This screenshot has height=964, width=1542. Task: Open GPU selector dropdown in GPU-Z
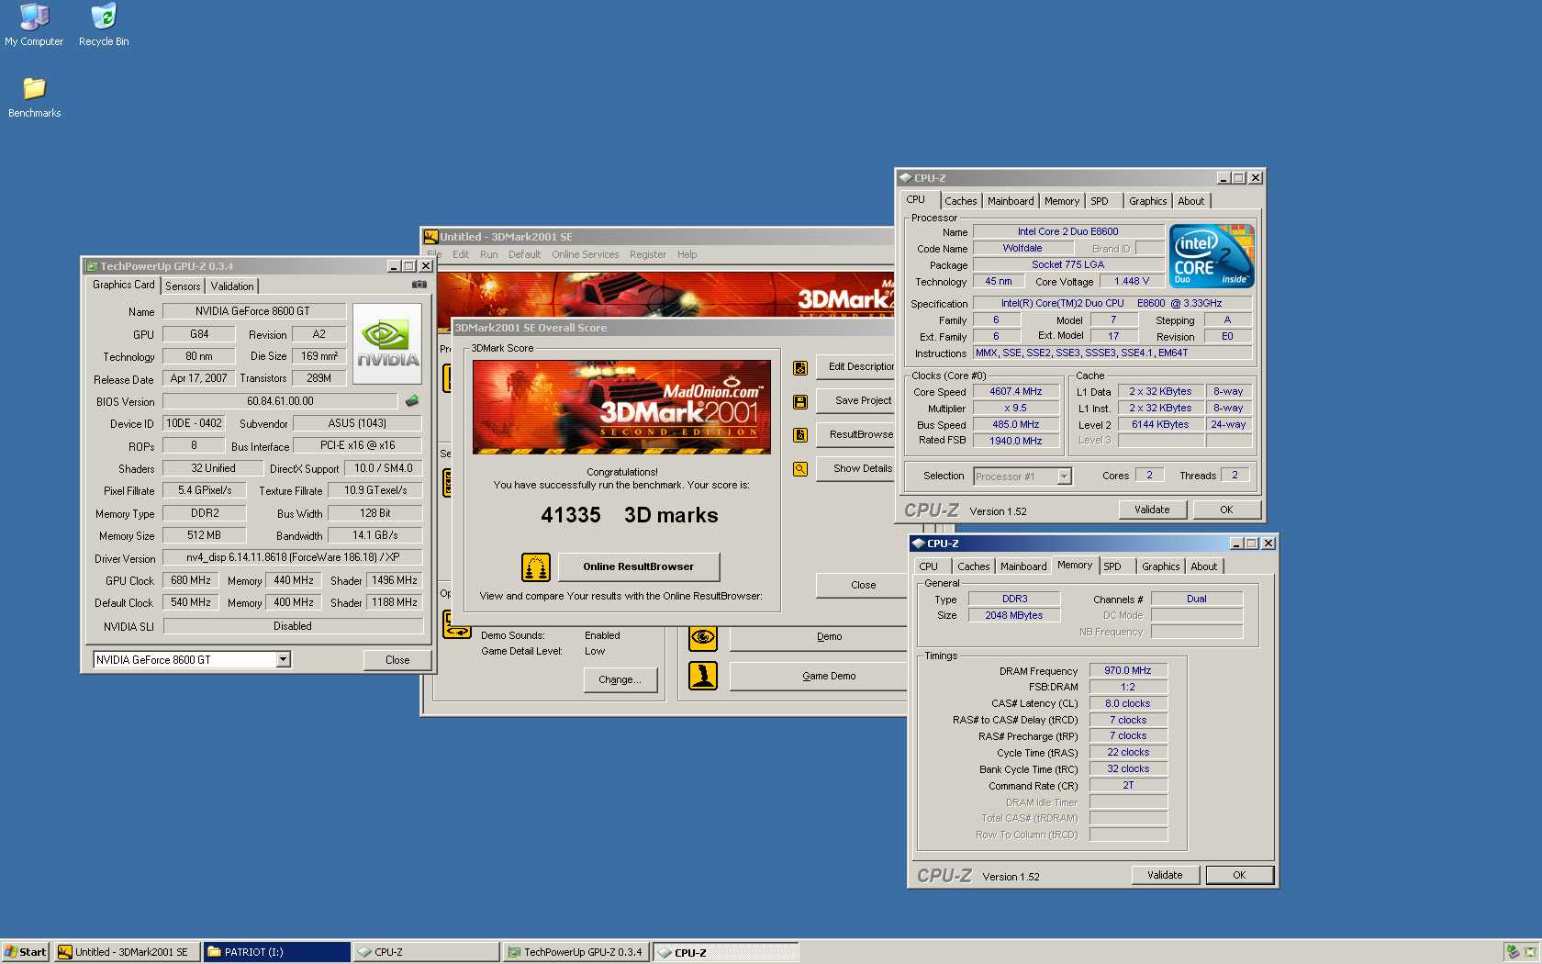[x=283, y=659]
